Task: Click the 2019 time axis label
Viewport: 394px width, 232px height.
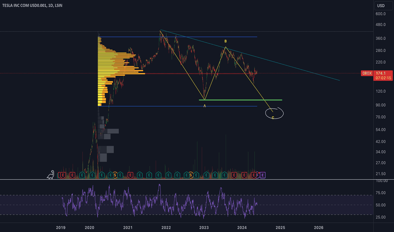Action: [60, 227]
